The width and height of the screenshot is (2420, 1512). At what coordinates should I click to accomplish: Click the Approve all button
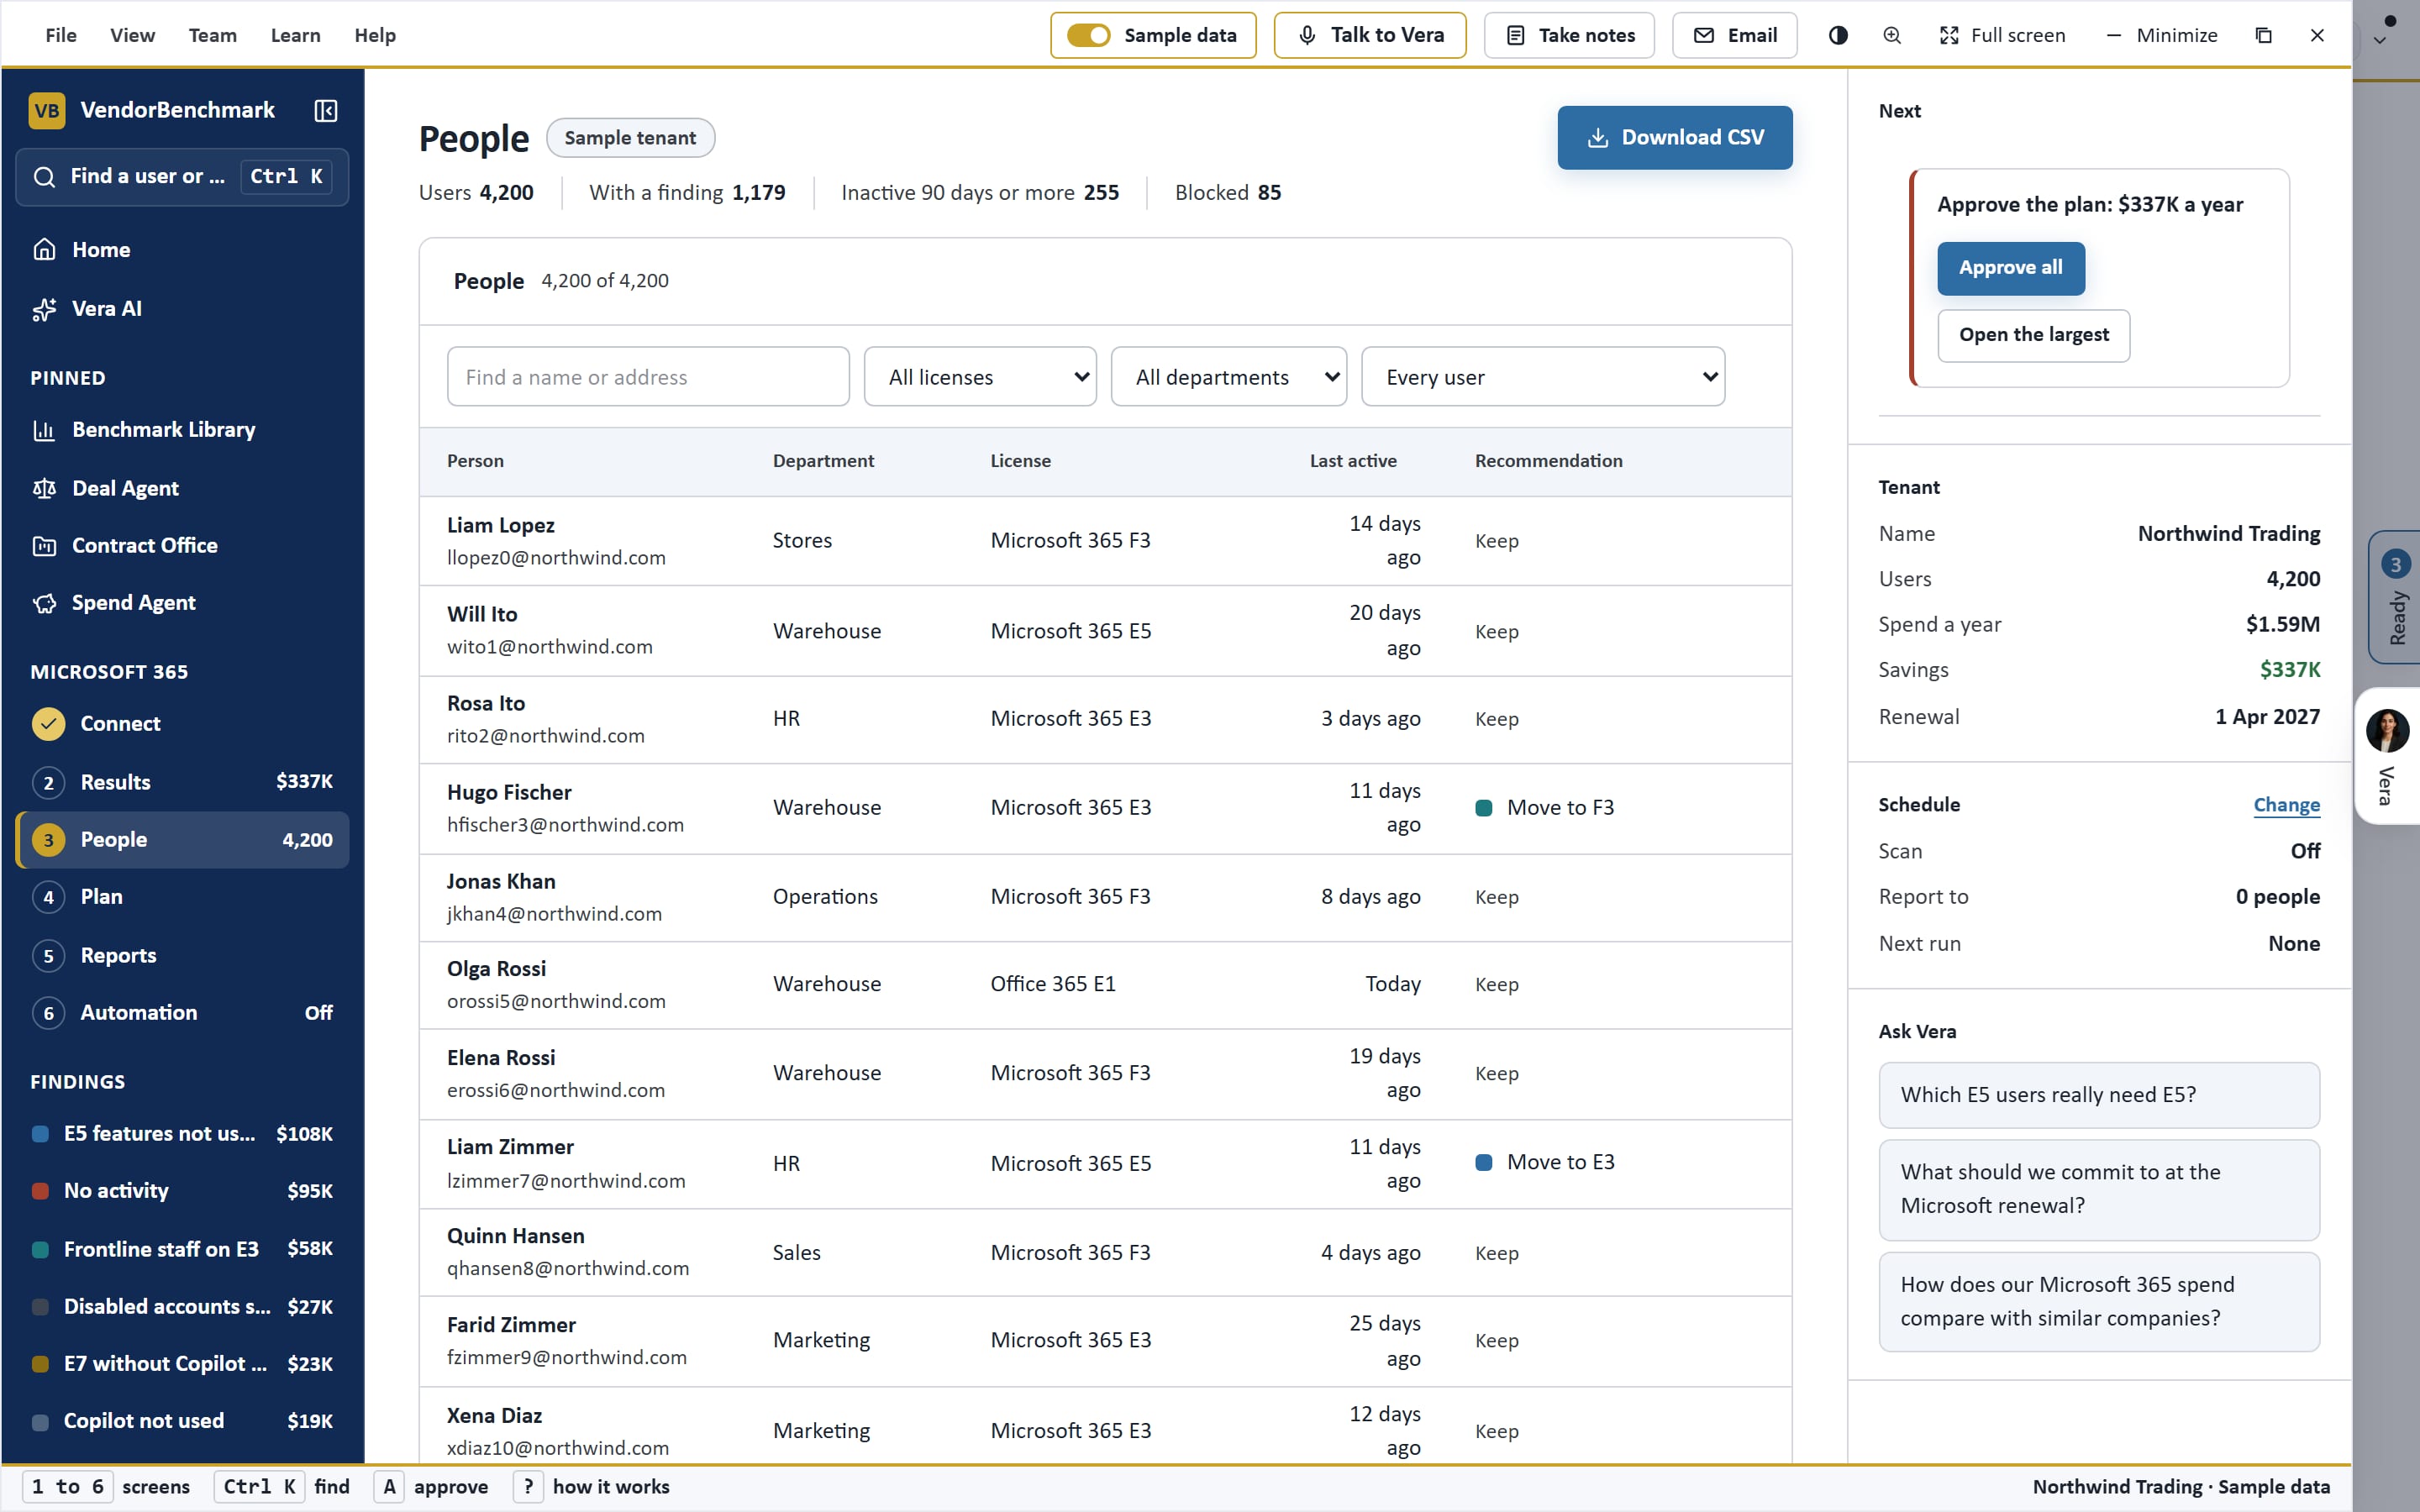(x=2011, y=268)
